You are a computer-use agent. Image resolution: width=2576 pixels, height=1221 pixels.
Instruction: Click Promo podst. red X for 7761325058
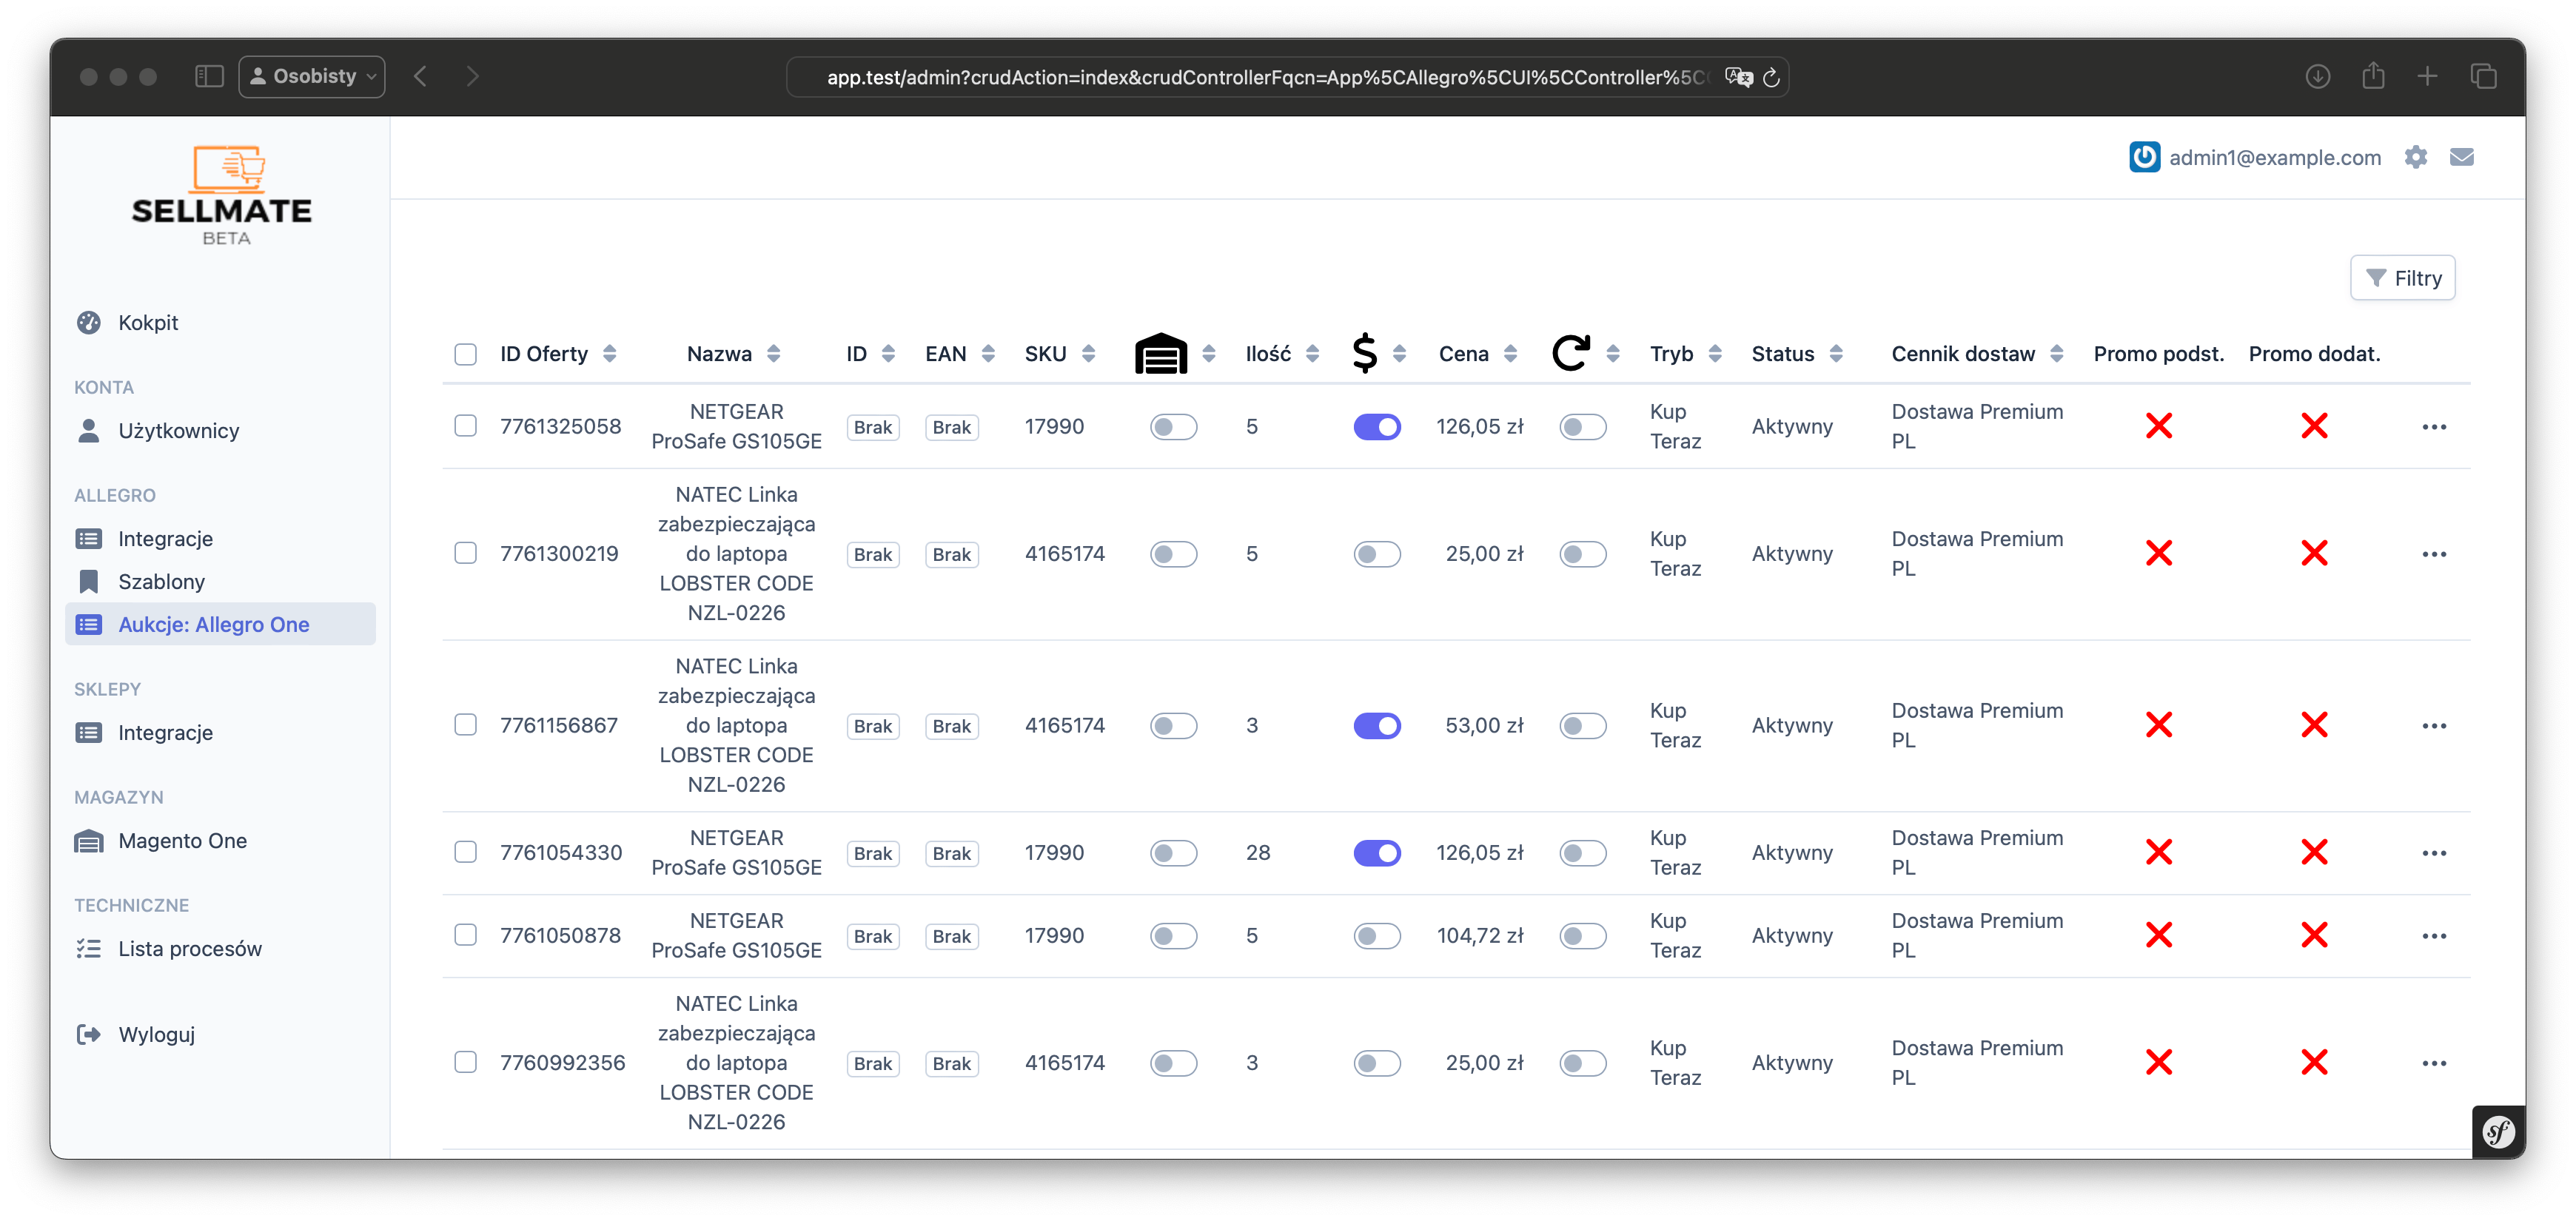pyautogui.click(x=2159, y=426)
